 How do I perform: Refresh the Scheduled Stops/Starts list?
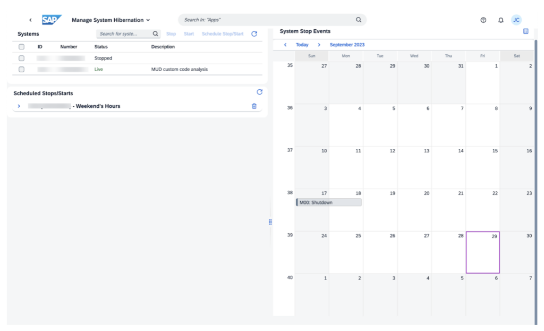pos(259,92)
